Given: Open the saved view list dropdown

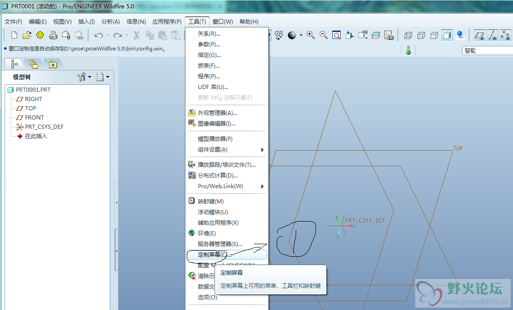Looking at the screenshot, I should click(x=363, y=35).
